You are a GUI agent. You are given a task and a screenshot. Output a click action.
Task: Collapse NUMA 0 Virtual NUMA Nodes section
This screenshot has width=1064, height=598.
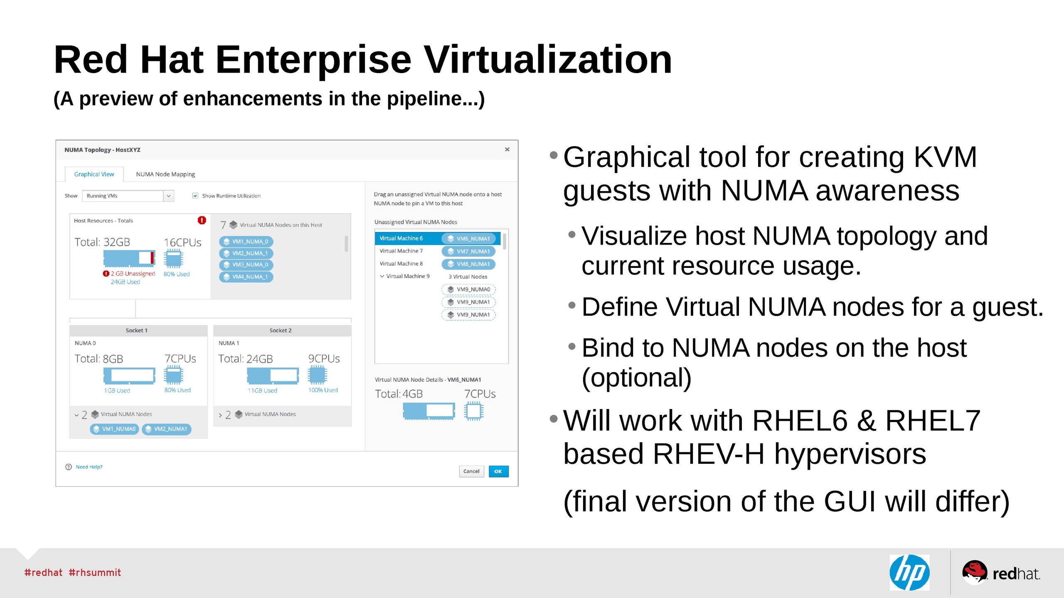tap(76, 415)
